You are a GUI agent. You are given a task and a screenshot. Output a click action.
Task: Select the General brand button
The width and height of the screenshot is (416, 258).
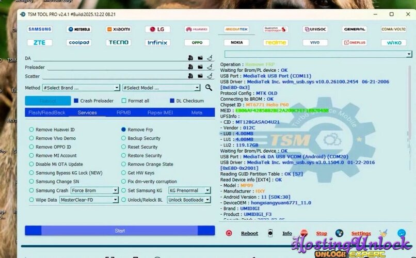(x=355, y=29)
